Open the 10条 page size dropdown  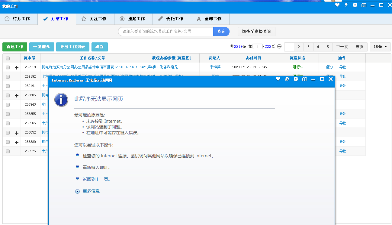click(380, 47)
